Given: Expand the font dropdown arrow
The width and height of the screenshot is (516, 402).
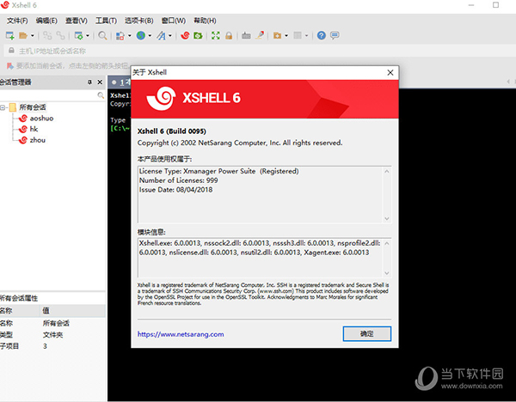Looking at the screenshot, I should (x=170, y=35).
